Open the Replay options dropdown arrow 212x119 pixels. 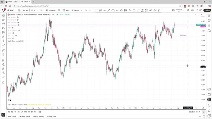coord(81,10)
